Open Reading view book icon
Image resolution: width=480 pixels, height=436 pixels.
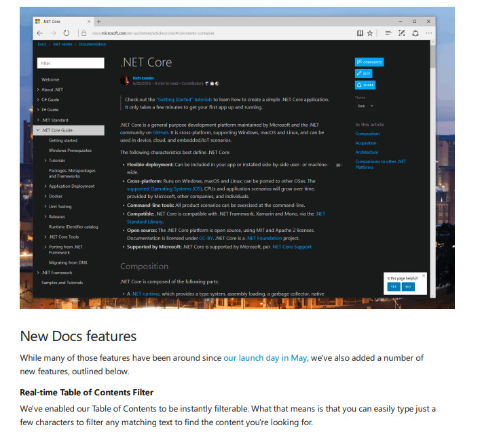click(x=360, y=33)
